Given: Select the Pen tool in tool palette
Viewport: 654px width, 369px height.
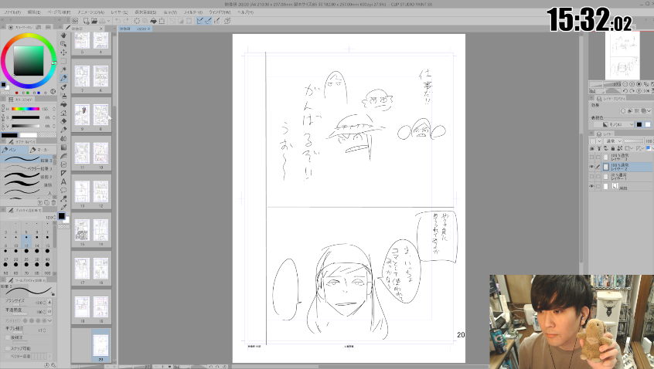Looking at the screenshot, I should (63, 78).
